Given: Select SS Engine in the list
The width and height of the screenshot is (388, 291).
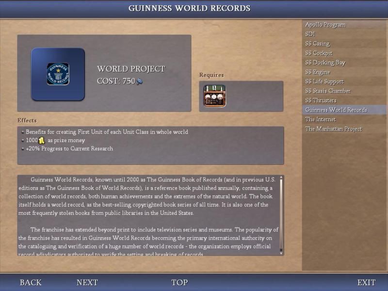Looking at the screenshot, I should click(344, 72).
